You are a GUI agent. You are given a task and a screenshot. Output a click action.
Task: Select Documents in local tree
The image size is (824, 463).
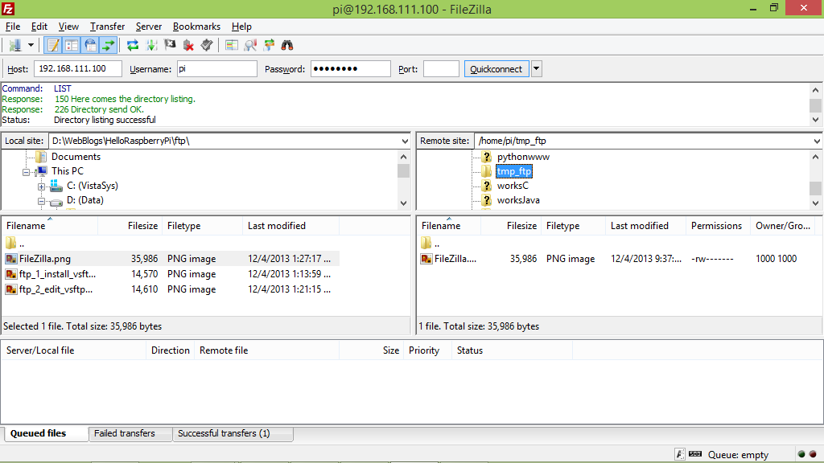[76, 157]
